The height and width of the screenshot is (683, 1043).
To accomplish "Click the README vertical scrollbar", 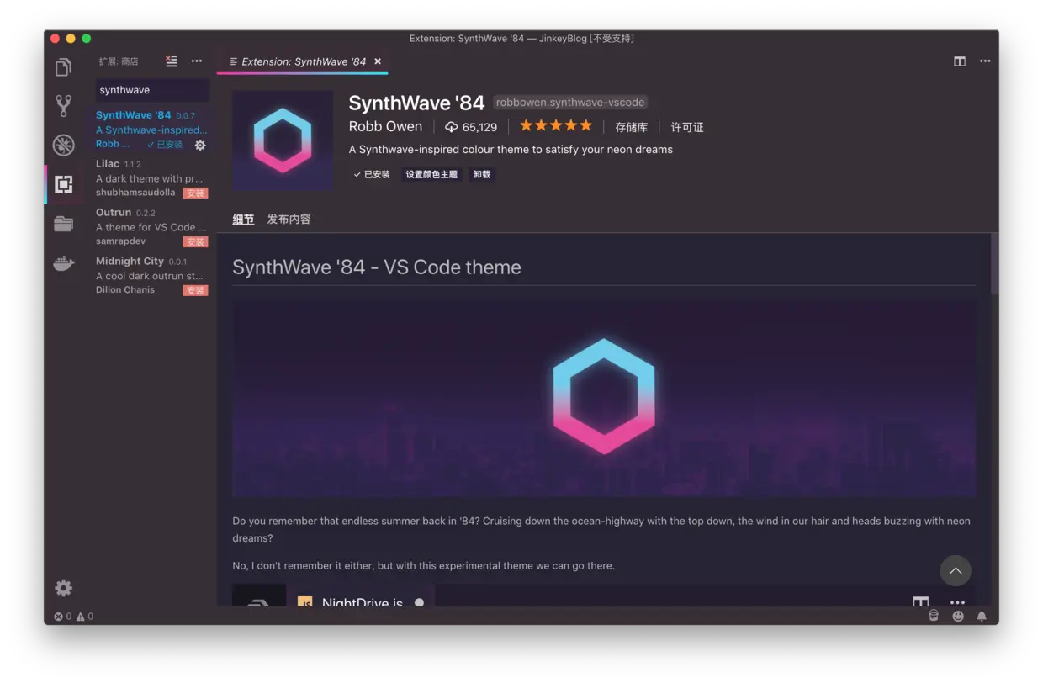I will pyautogui.click(x=995, y=263).
